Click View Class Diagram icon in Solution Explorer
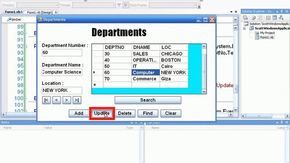290x163 pixels. click(281, 18)
